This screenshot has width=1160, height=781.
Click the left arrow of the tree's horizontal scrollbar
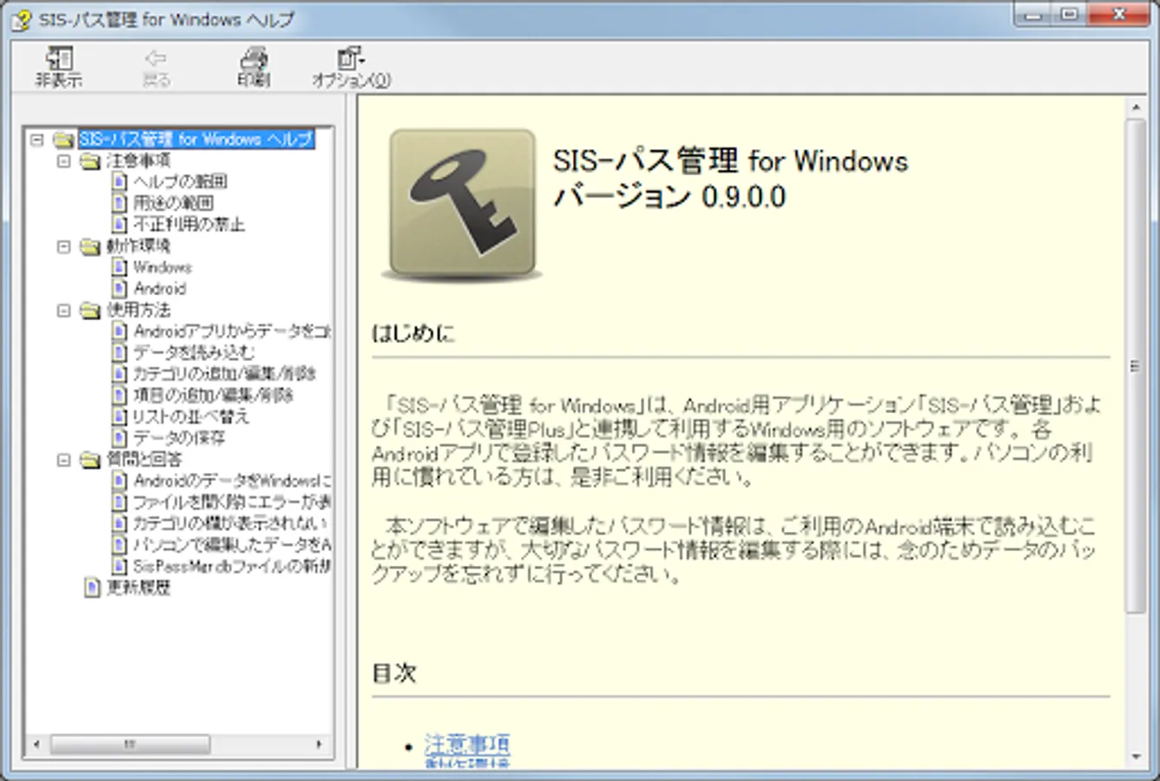click(36, 745)
